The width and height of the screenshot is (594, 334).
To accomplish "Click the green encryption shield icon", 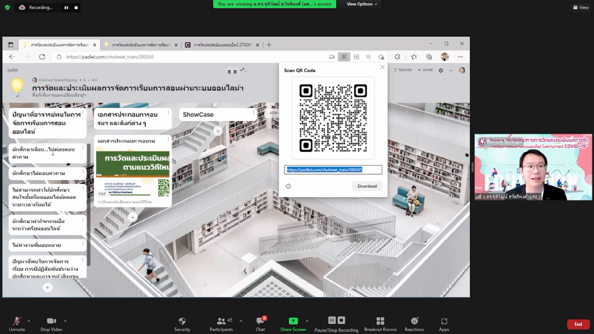I will point(8,8).
